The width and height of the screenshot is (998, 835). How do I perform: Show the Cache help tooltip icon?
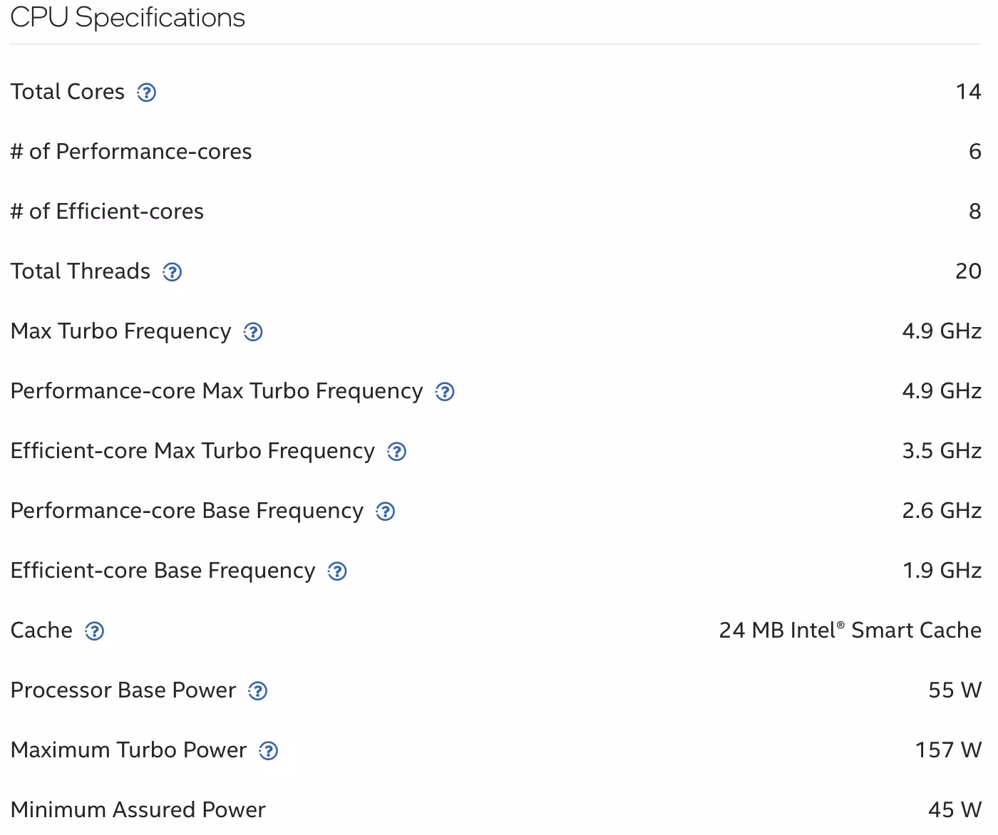tap(94, 631)
